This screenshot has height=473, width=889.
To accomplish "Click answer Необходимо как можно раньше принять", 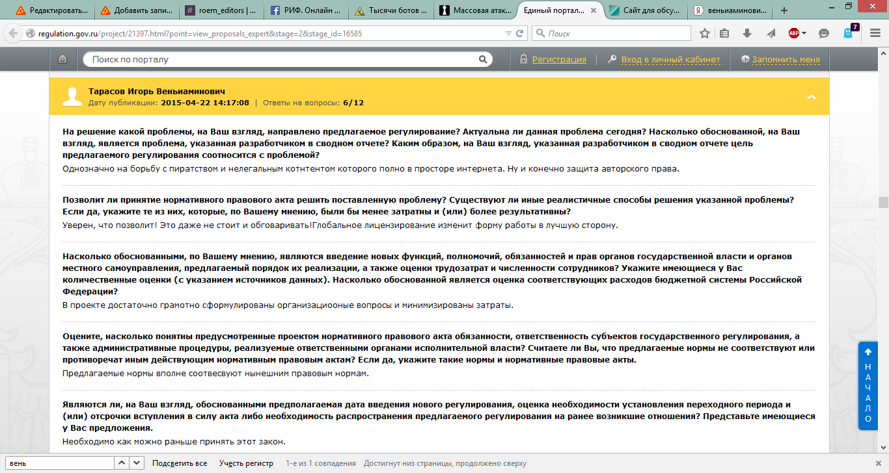I will tap(174, 442).
